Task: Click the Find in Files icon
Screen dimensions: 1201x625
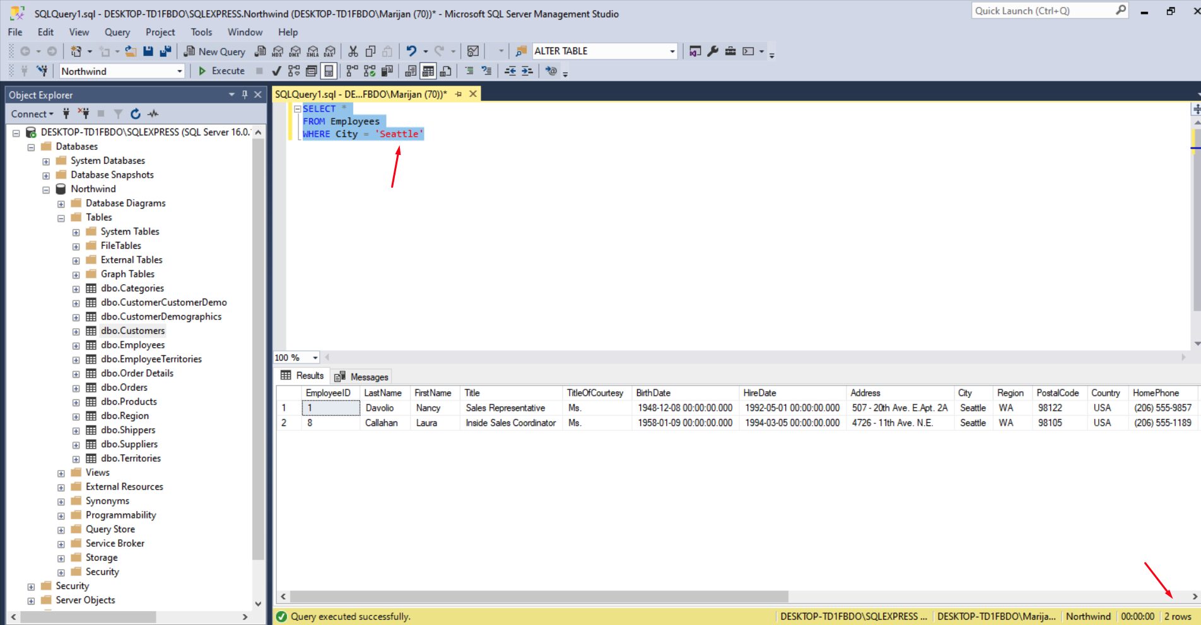Action: click(x=521, y=51)
